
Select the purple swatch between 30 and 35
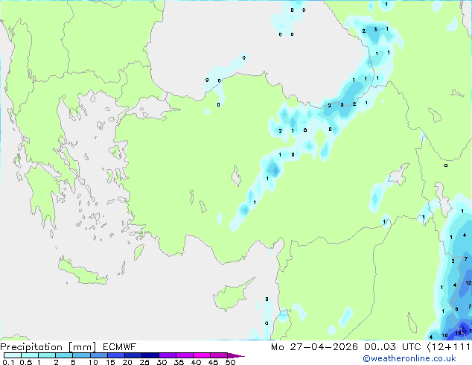(x=167, y=355)
